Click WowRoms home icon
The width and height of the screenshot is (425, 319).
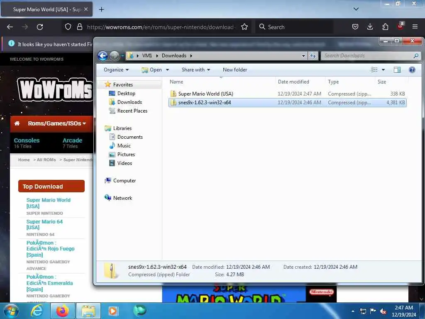coord(17,123)
